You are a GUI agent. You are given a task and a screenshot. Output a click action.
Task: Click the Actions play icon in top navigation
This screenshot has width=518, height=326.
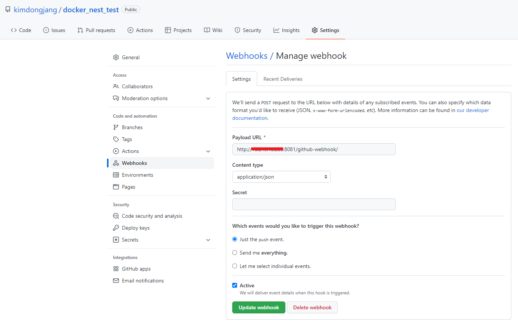130,30
